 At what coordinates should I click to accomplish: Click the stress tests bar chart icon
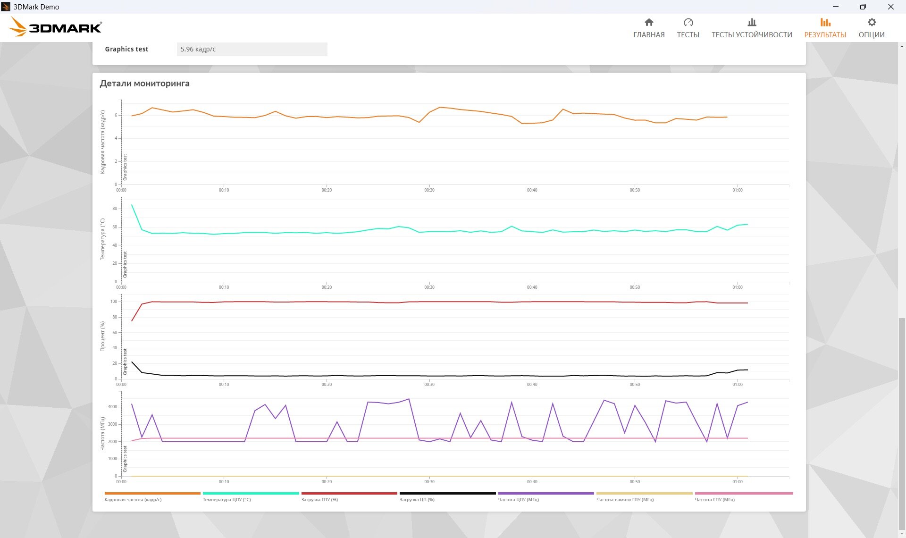[752, 22]
